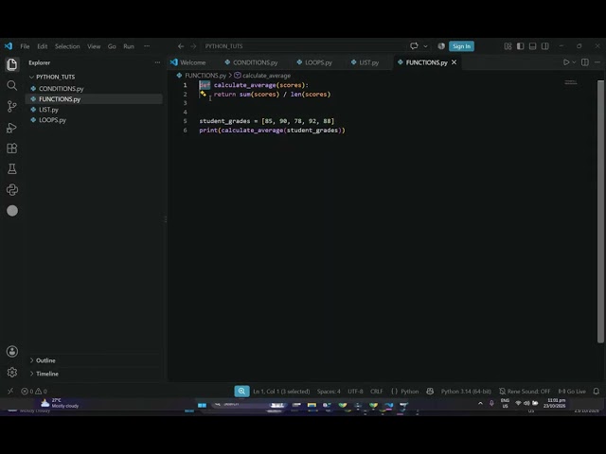The height and width of the screenshot is (454, 606).
Task: Open the Run menu
Action: pos(129,46)
